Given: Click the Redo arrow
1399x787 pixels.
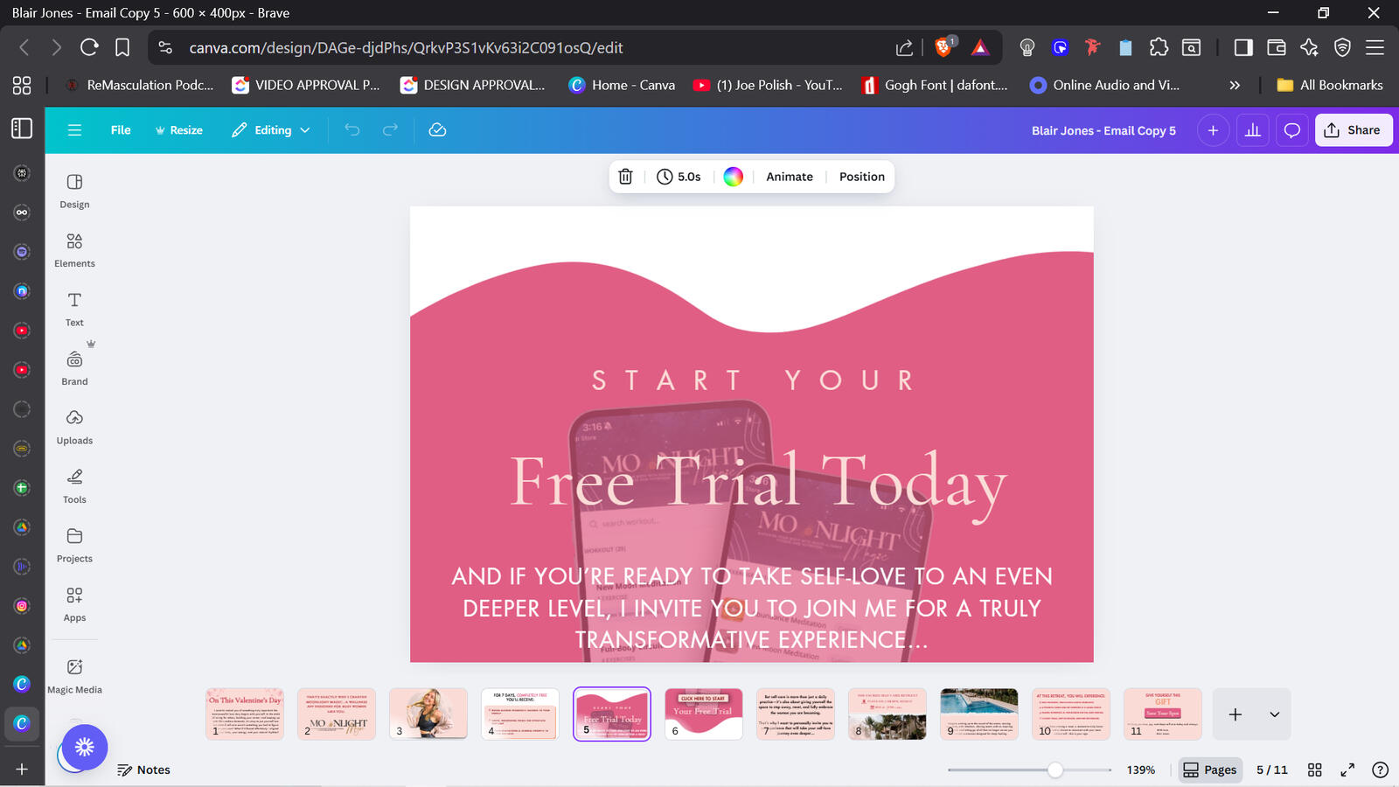Looking at the screenshot, I should 390,130.
